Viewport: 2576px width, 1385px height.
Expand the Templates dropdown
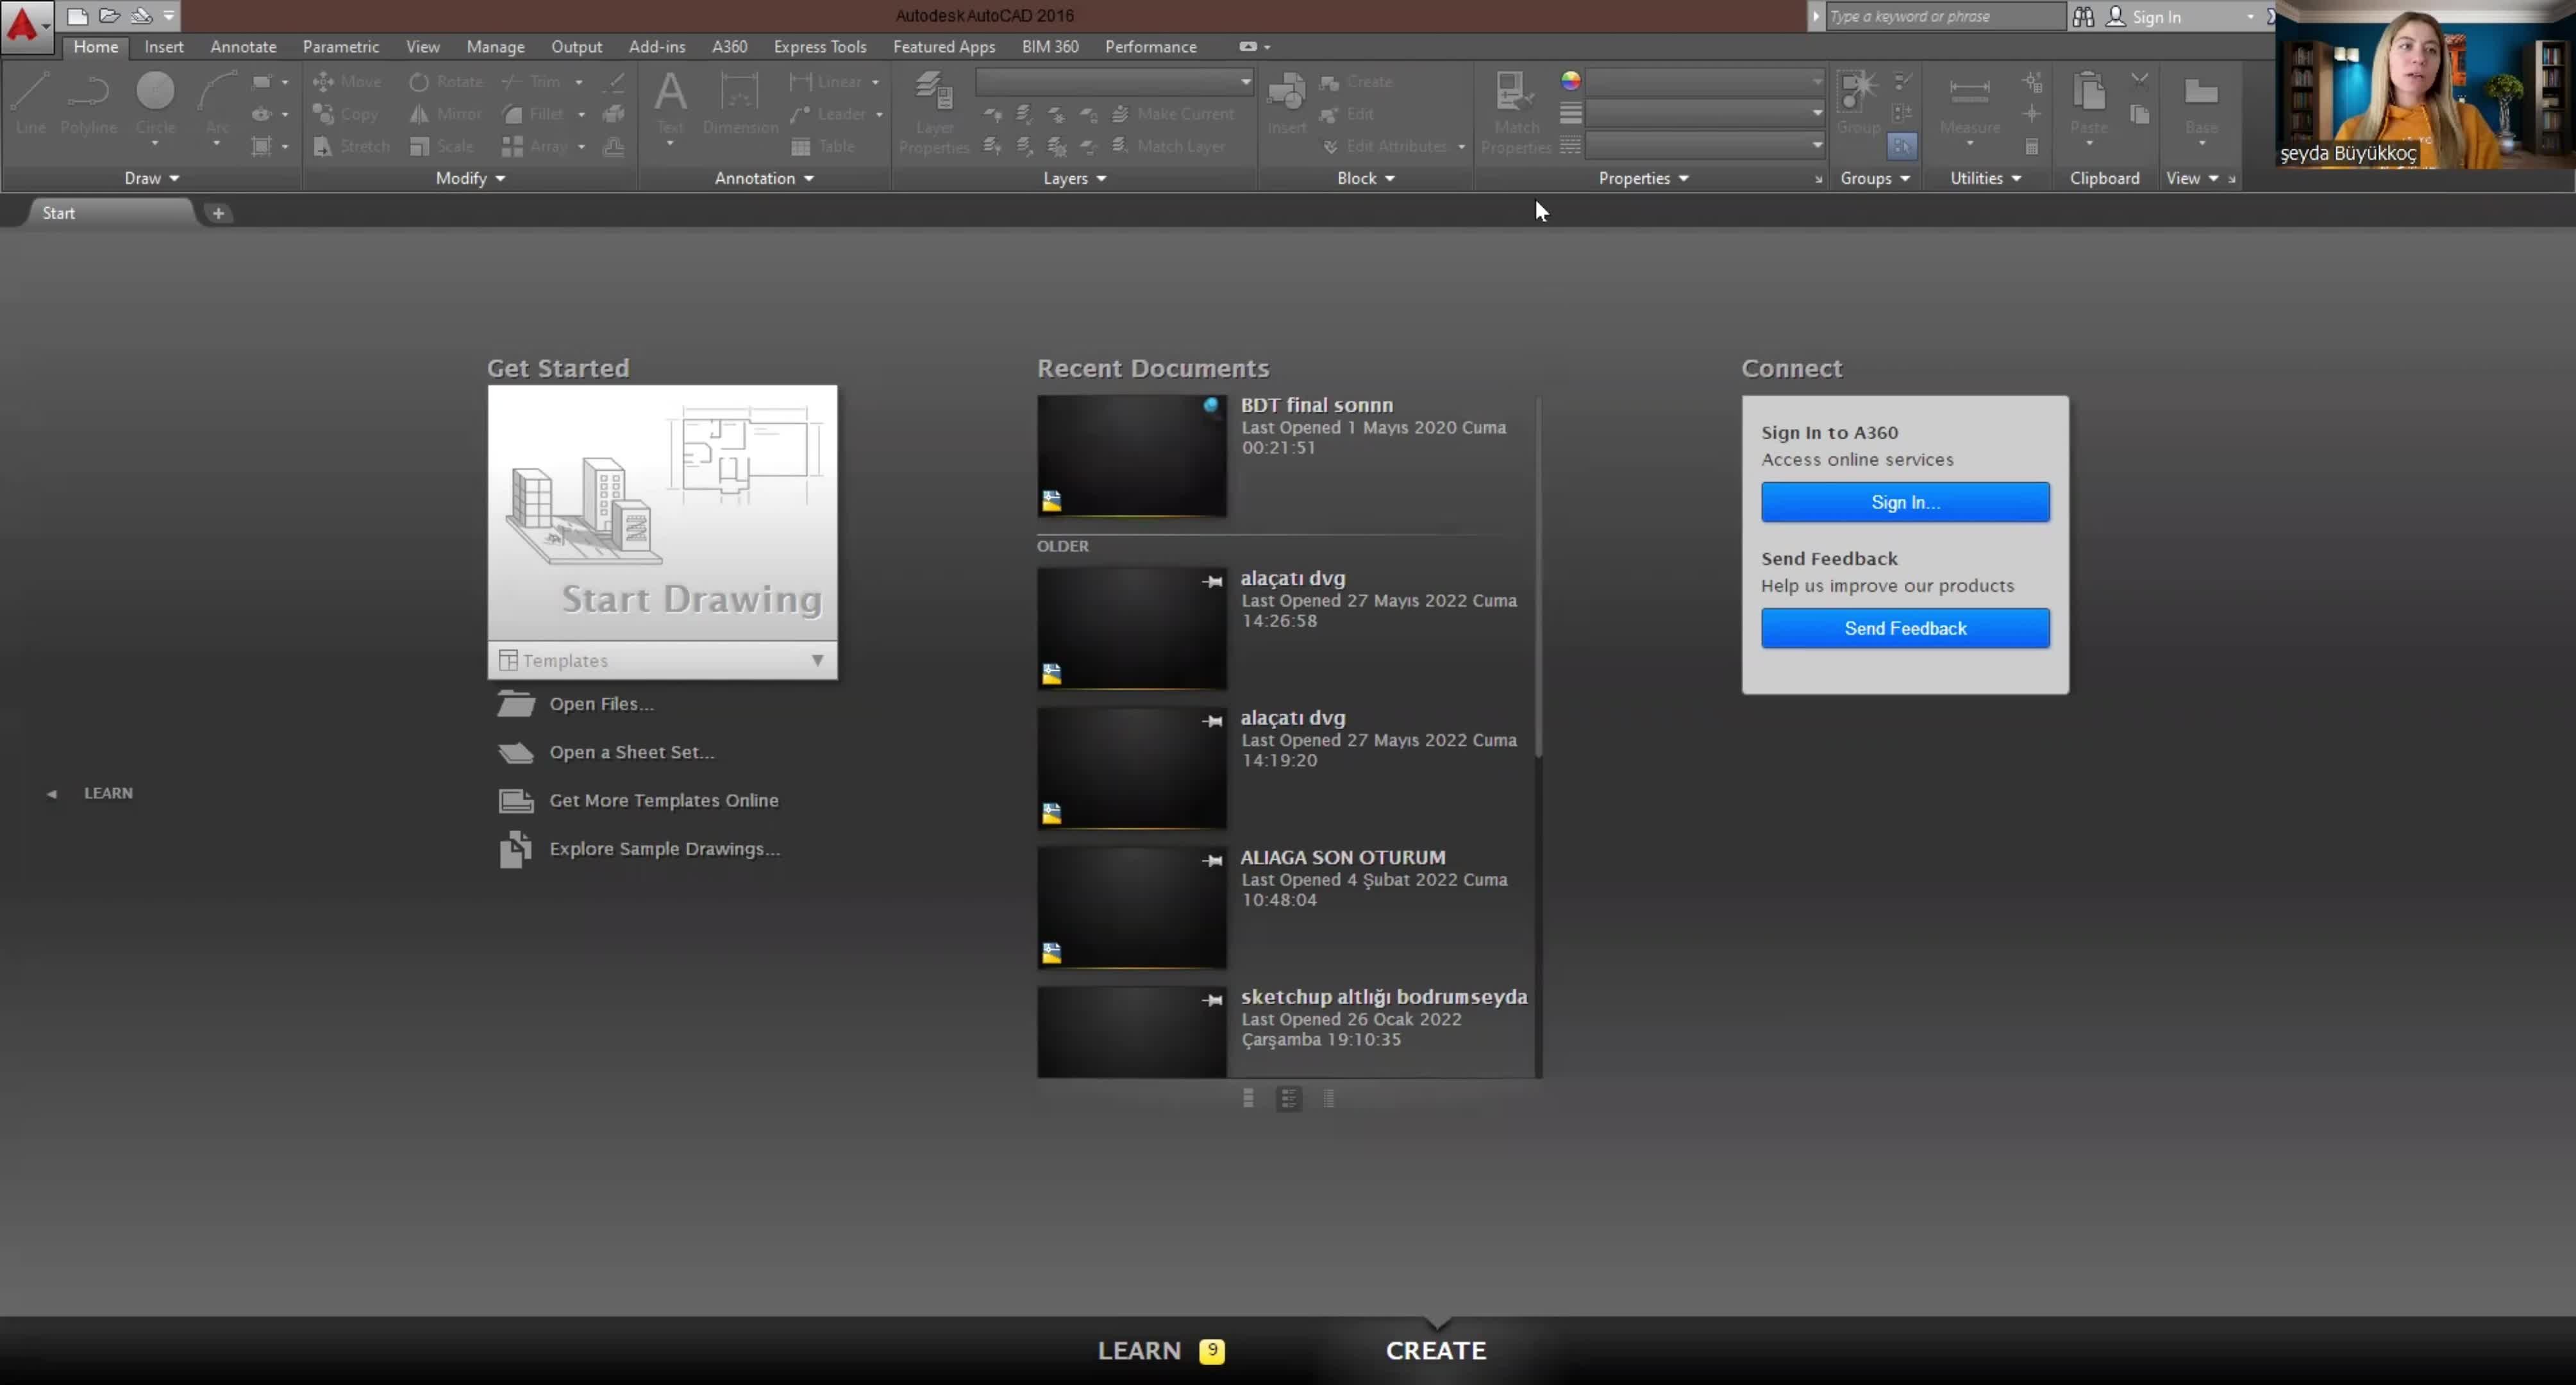point(817,660)
